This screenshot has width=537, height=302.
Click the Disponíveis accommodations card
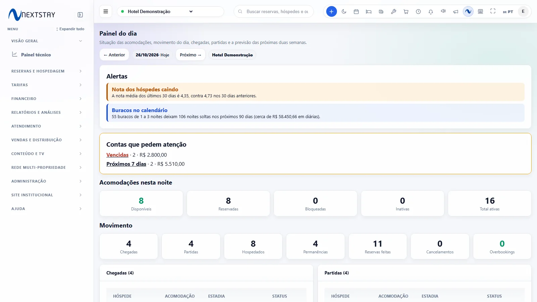(141, 203)
